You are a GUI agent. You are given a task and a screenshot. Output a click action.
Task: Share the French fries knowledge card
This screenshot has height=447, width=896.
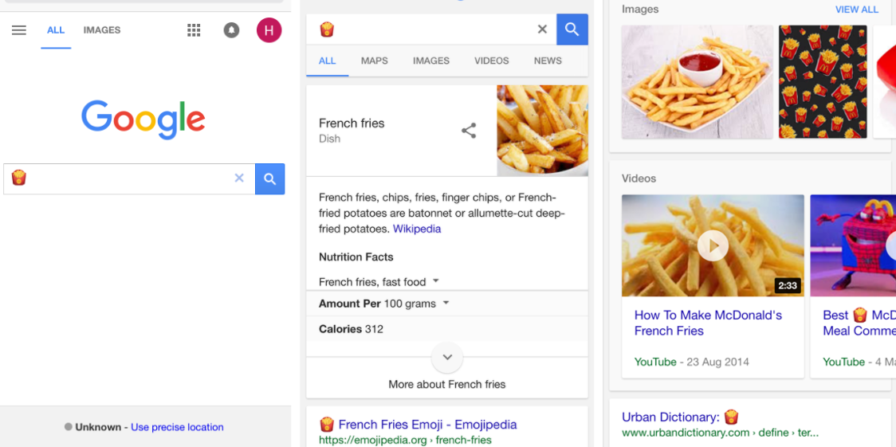coord(469,131)
